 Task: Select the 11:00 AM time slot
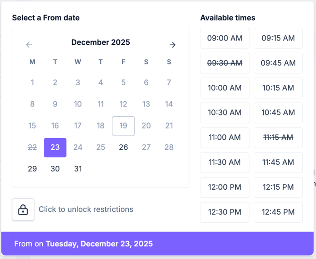pos(225,138)
